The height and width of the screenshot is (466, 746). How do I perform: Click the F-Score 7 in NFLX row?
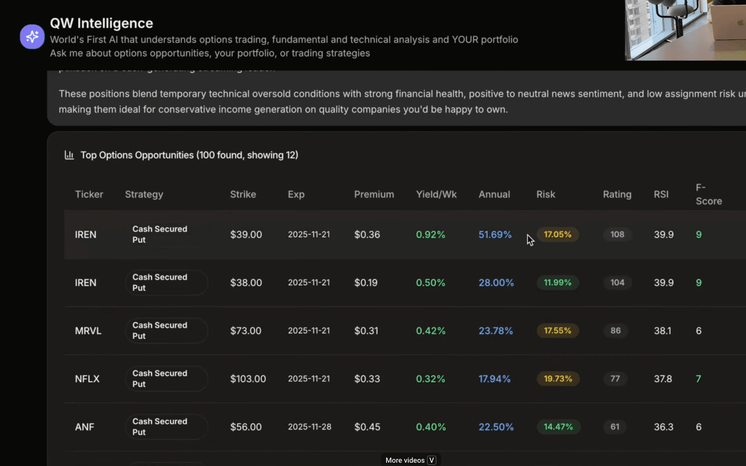pyautogui.click(x=698, y=379)
